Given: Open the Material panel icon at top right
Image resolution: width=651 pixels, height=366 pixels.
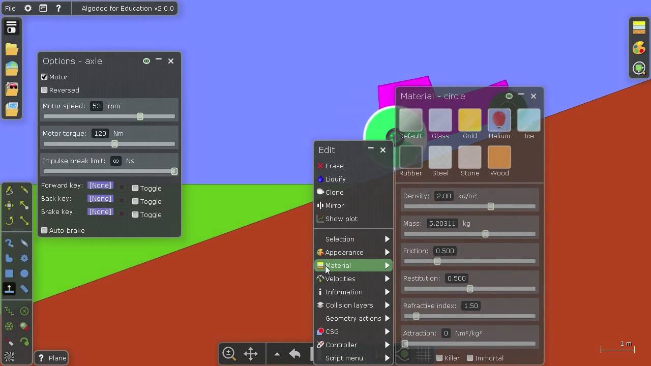Looking at the screenshot, I should coord(639,28).
